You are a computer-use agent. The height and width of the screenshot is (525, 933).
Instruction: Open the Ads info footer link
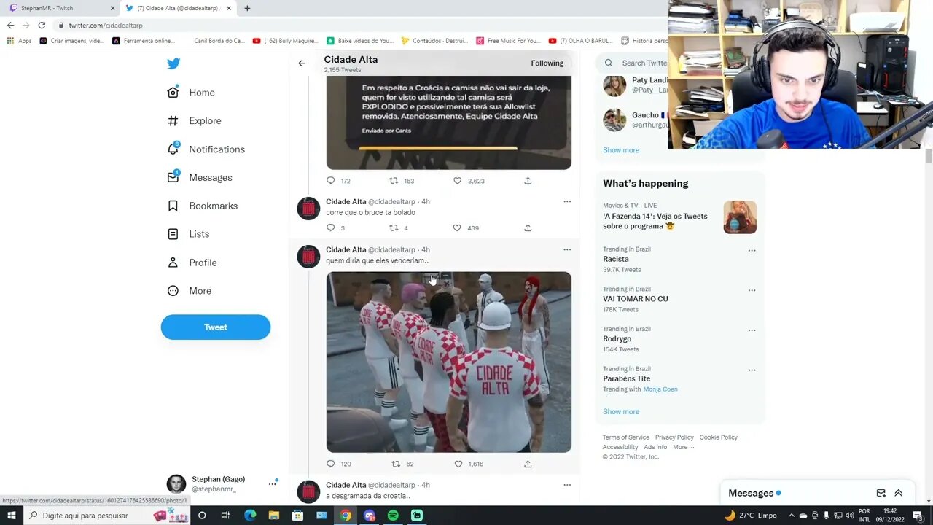pos(655,447)
